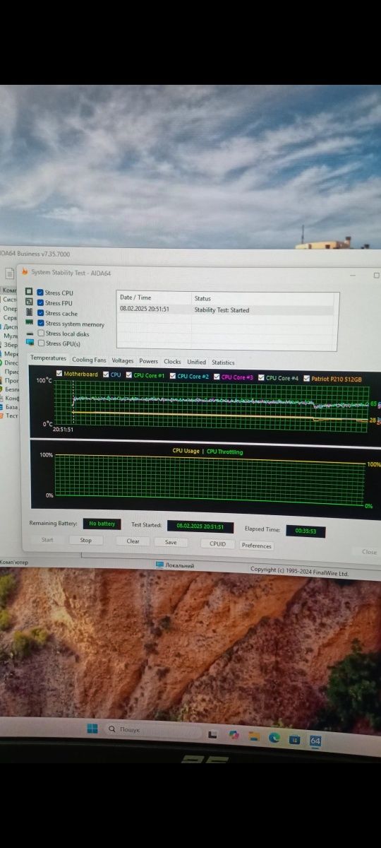Open the Unified tab
381x848 pixels.
[x=196, y=362]
